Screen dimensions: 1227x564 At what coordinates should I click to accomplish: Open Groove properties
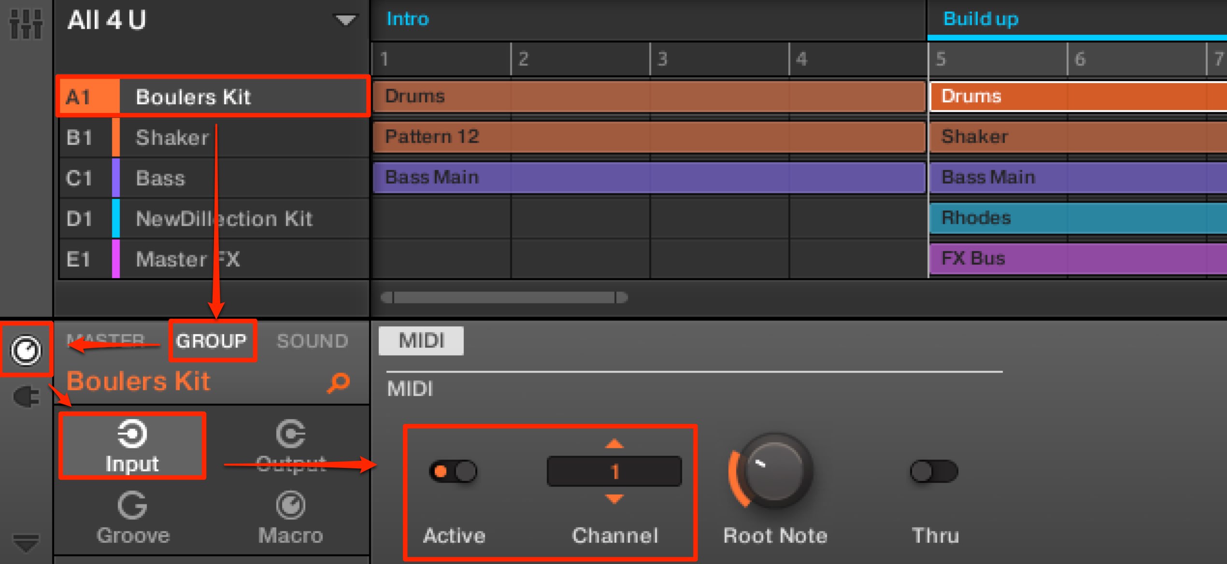tap(132, 519)
